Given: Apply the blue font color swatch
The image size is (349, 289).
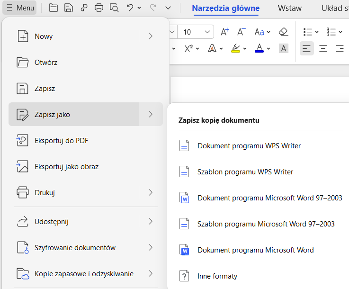Looking at the screenshot, I should click(259, 48).
